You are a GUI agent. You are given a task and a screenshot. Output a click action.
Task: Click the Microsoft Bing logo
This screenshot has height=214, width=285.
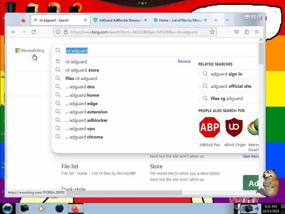pyautogui.click(x=30, y=50)
